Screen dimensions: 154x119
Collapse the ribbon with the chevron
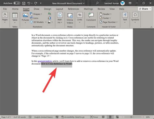click(x=151, y=27)
